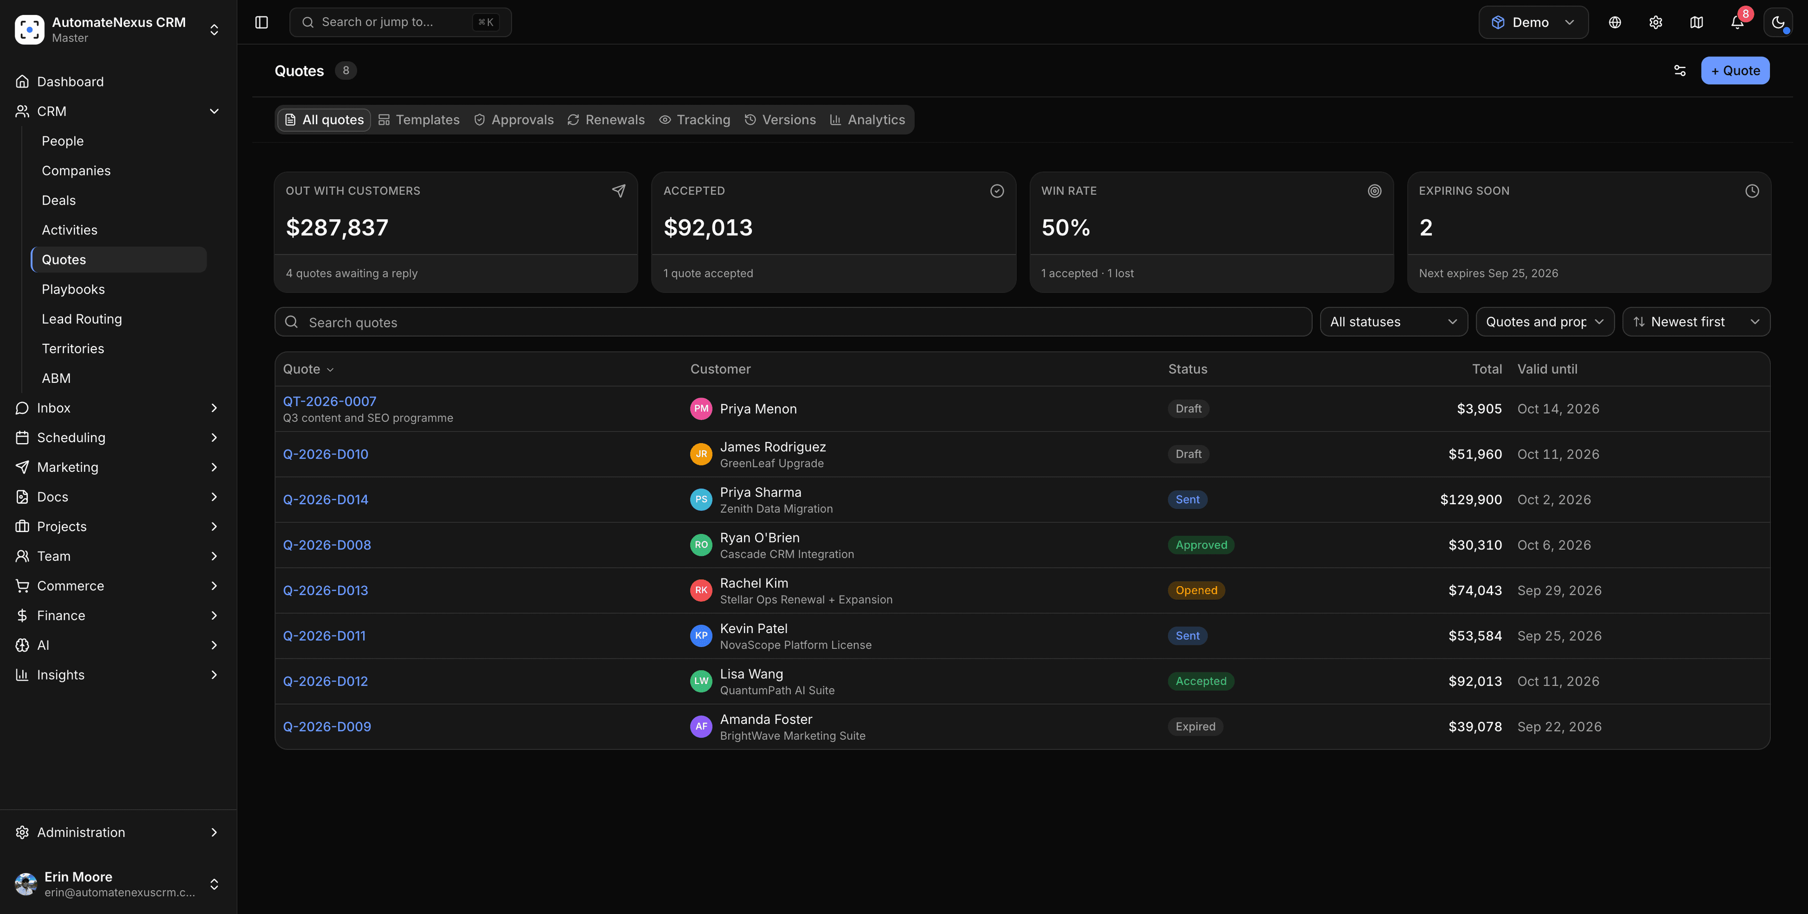The width and height of the screenshot is (1808, 914).
Task: Click the clock icon on Expiring Soon card
Action: (x=1752, y=191)
